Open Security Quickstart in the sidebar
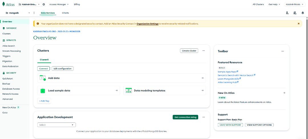The width and height of the screenshot is (308, 139). tap(8, 78)
